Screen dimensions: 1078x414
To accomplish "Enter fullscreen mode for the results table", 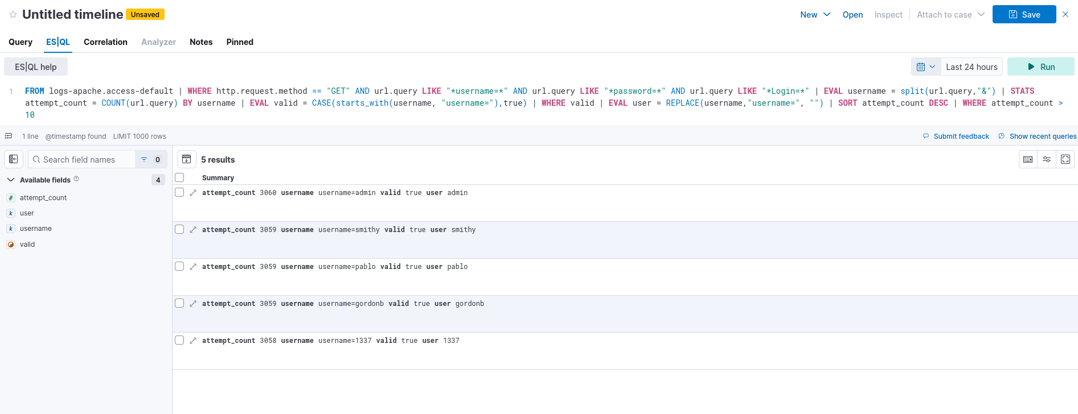I will click(x=1065, y=159).
